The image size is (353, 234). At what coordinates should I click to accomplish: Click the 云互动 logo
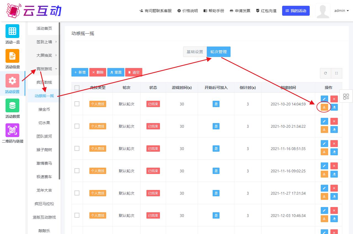click(x=33, y=11)
